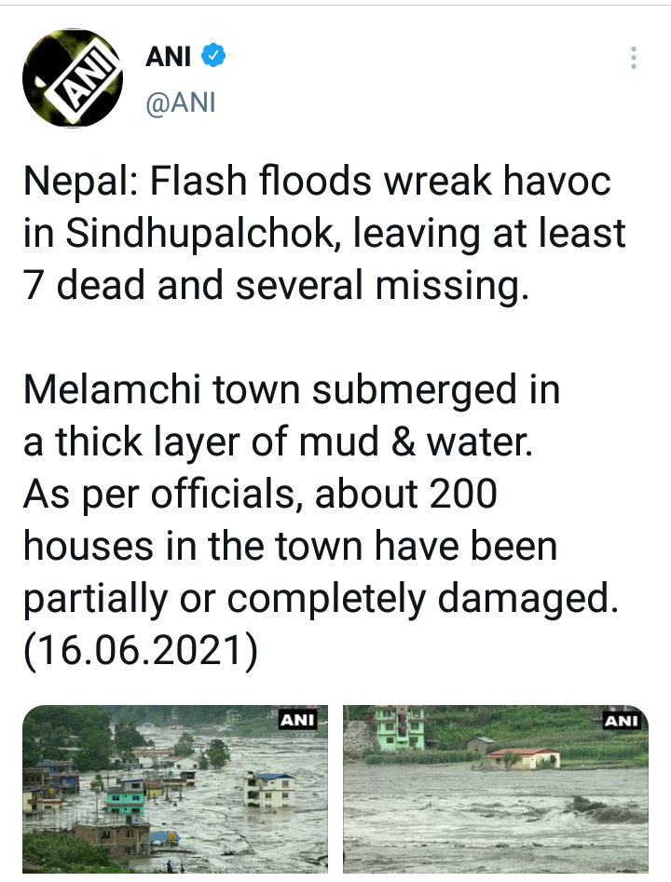This screenshot has width=671, height=882.
Task: Tap the 'partially or completely damaged.' line
Action: tap(321, 598)
